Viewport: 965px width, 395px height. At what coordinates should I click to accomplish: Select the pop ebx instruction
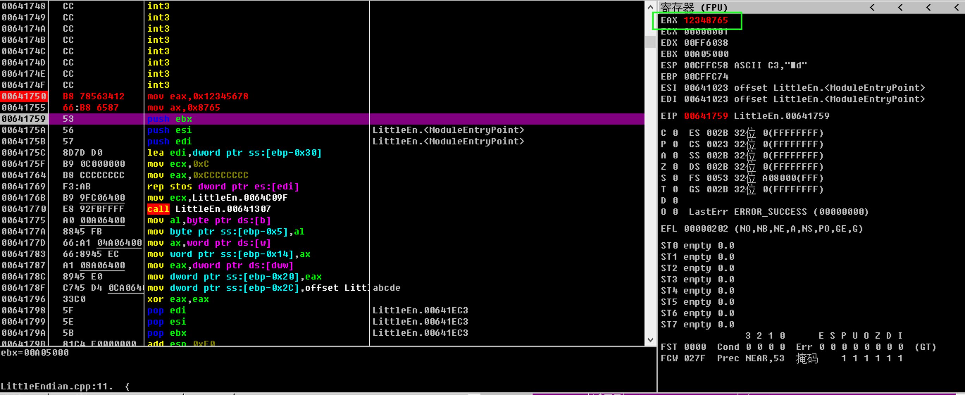tap(166, 332)
